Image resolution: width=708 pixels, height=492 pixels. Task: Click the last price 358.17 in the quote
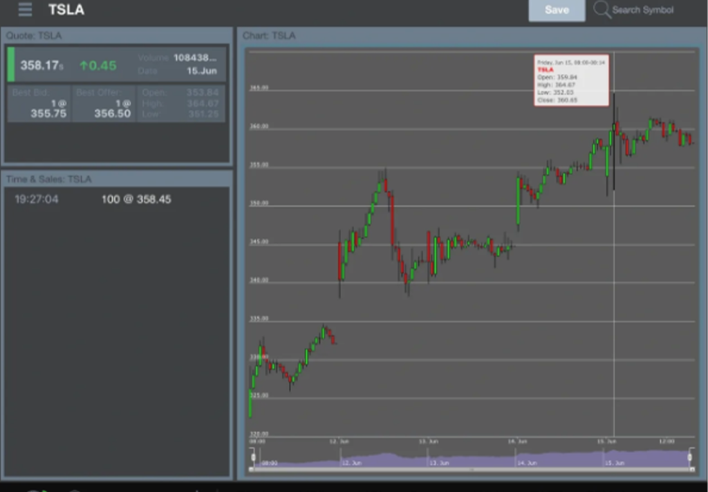pos(39,66)
